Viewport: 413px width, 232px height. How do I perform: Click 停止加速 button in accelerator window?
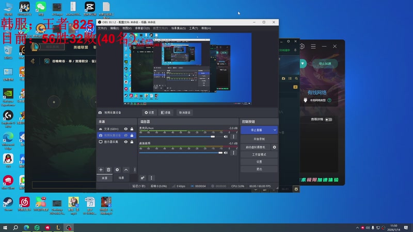click(x=325, y=63)
